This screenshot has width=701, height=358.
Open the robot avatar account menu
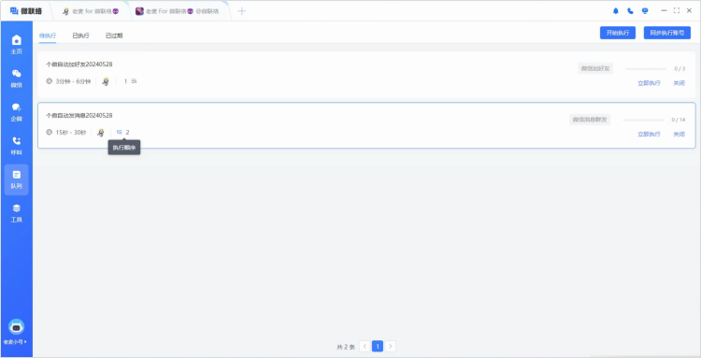(x=17, y=327)
